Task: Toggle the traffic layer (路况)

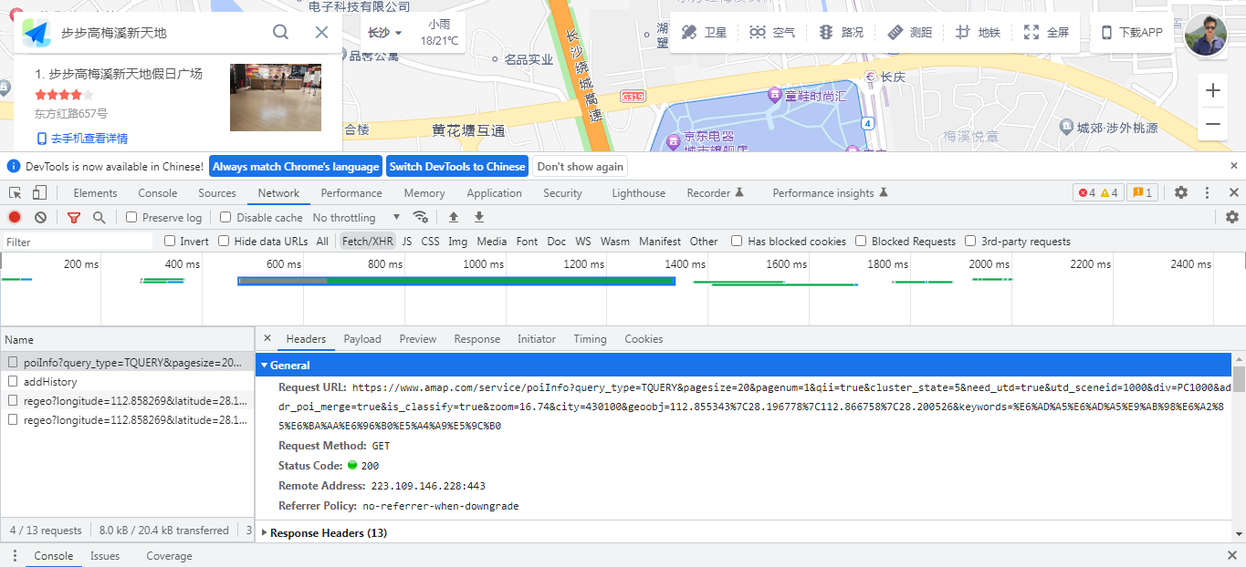Action: pos(841,32)
